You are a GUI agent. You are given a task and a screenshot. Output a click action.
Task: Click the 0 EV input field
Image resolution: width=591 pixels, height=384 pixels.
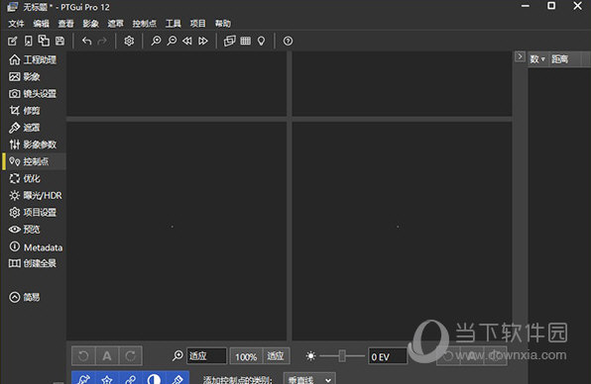click(388, 355)
